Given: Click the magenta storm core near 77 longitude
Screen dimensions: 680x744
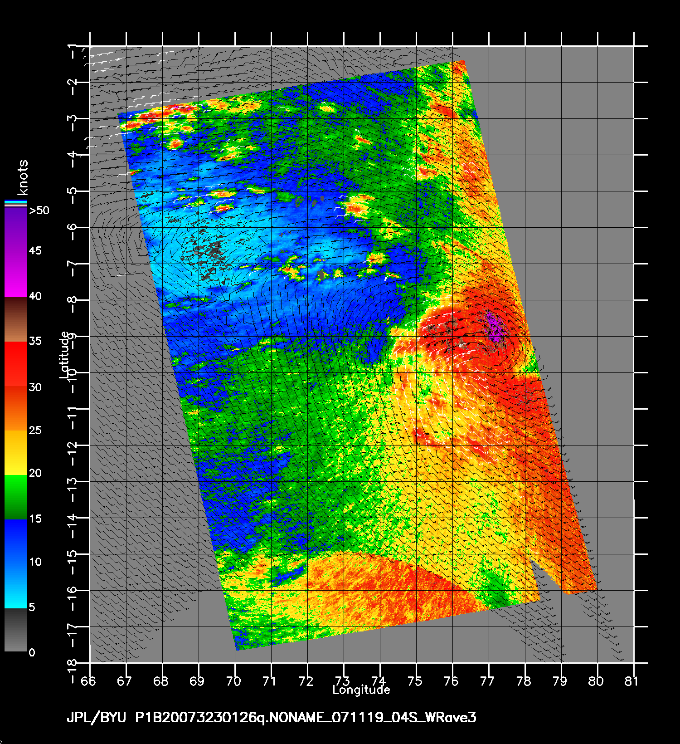Looking at the screenshot, I should (495, 327).
